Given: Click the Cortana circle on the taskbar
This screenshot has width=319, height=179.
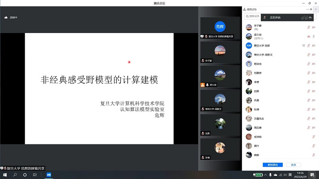Looking at the screenshot, I should [x=25, y=175].
